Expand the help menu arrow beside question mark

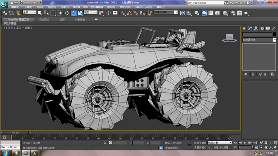(x=252, y=2)
